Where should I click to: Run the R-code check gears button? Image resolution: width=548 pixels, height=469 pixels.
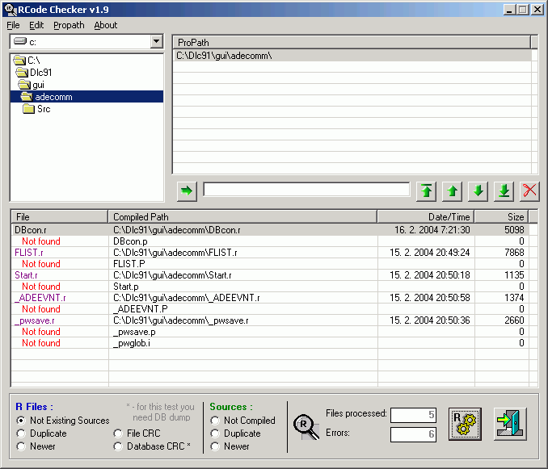click(465, 424)
